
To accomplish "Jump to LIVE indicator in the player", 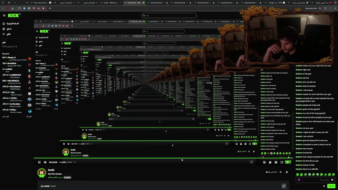I will 63,162.
